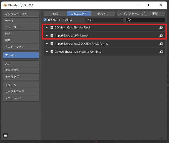Open the ファイルパス preferences section

tap(21, 98)
